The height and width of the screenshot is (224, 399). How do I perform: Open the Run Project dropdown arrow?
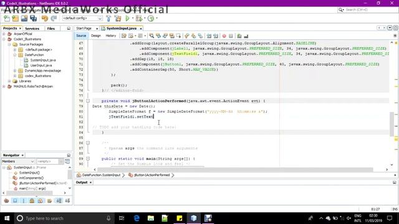(x=133, y=18)
